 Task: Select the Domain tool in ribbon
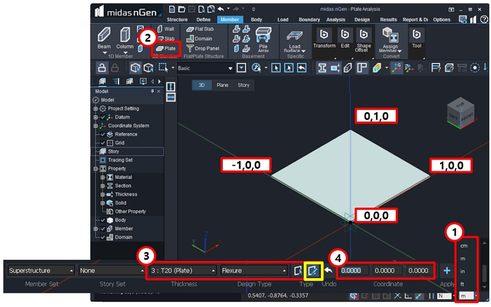pyautogui.click(x=199, y=39)
